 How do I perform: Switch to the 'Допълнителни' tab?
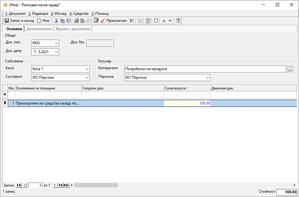click(39, 29)
